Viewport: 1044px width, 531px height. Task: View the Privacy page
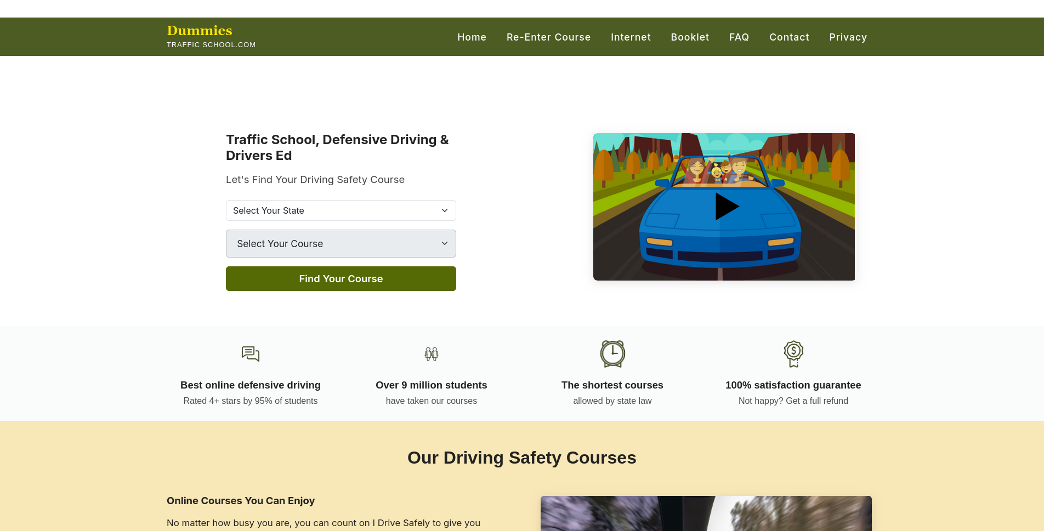(x=848, y=37)
